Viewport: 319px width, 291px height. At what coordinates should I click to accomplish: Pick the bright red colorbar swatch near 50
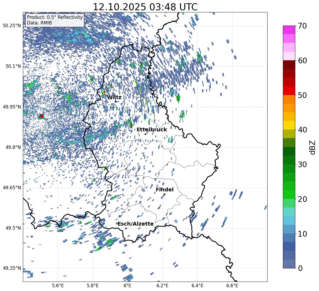pyautogui.click(x=289, y=91)
